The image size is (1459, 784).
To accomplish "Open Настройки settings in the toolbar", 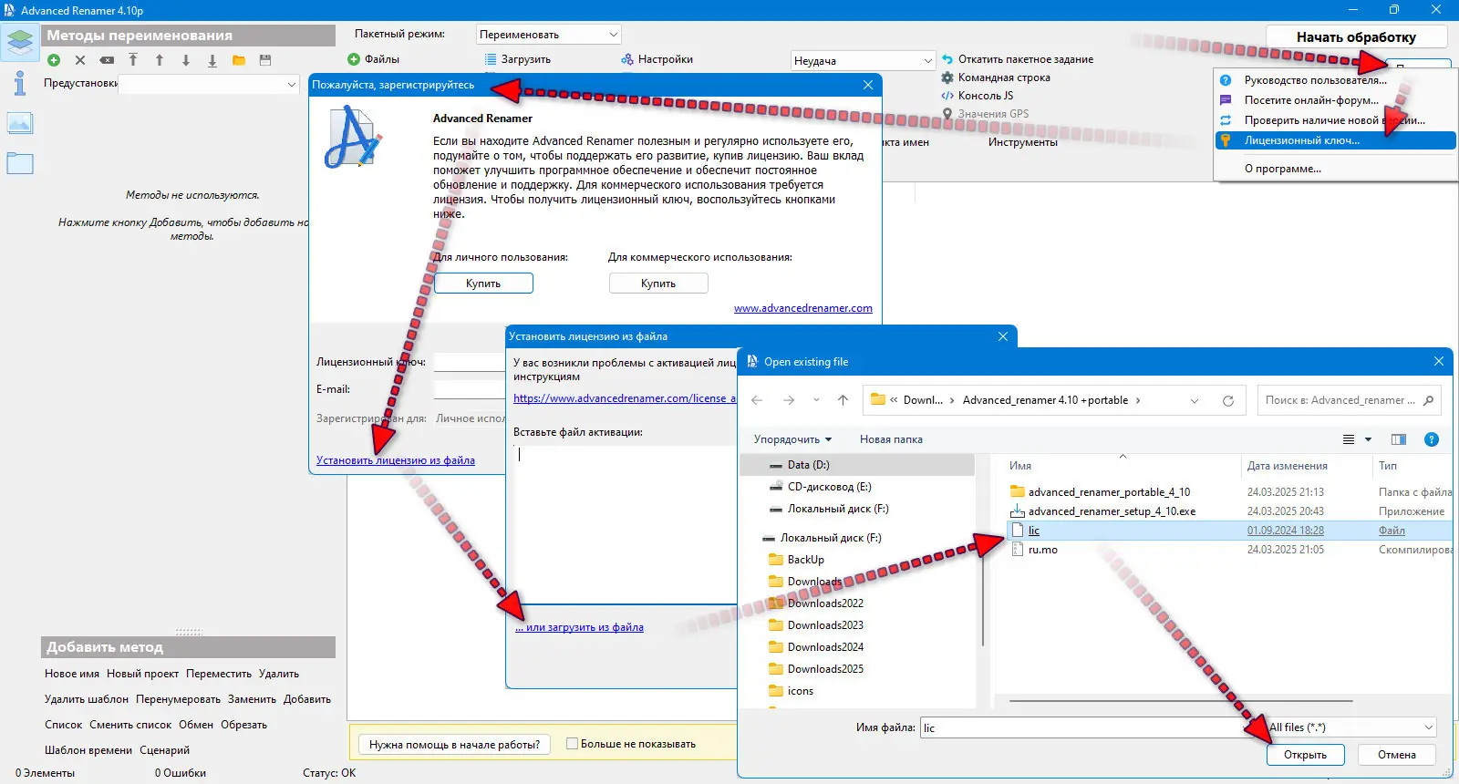I will [657, 59].
